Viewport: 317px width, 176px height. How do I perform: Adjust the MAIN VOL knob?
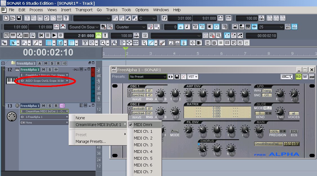click(x=259, y=129)
